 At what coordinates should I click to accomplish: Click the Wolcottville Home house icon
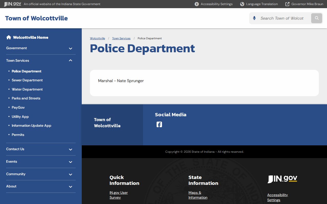point(9,37)
